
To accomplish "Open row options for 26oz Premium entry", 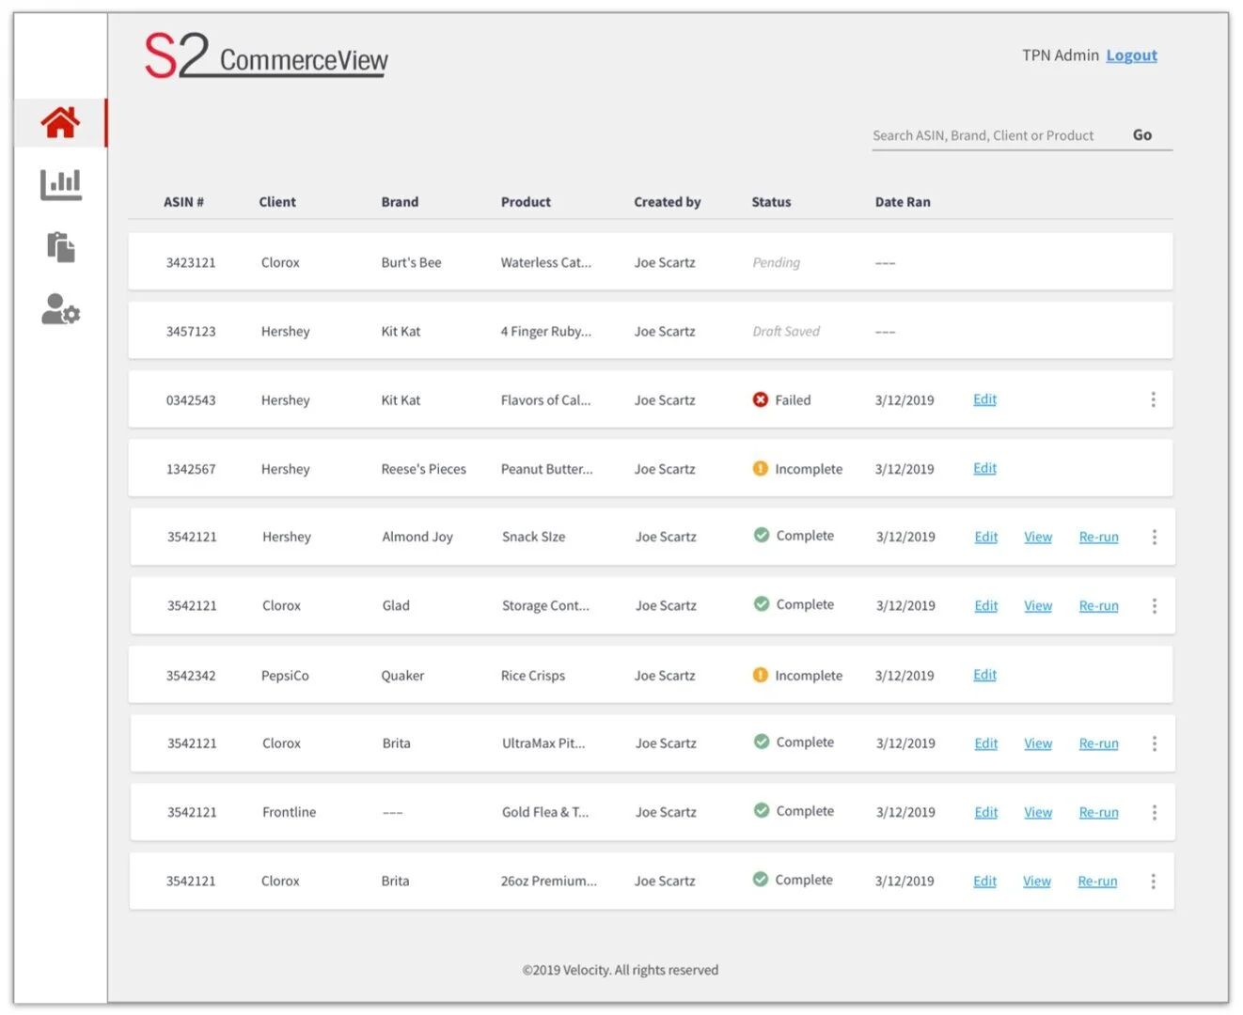I will coord(1153,881).
